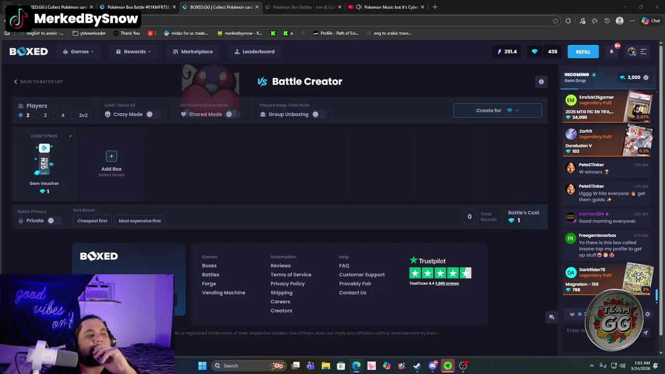Screen dimensions: 665x374
Task: Click the INCOMING gem drop info icon
Action: [646, 77]
